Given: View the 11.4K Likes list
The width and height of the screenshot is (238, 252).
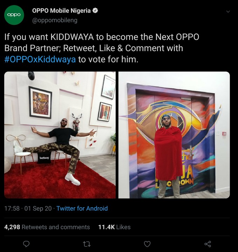Looking at the screenshot, I should [x=114, y=227].
